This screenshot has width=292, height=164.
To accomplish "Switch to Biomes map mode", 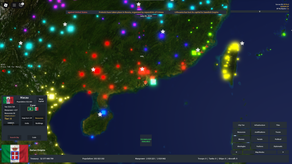I will point(241,139).
